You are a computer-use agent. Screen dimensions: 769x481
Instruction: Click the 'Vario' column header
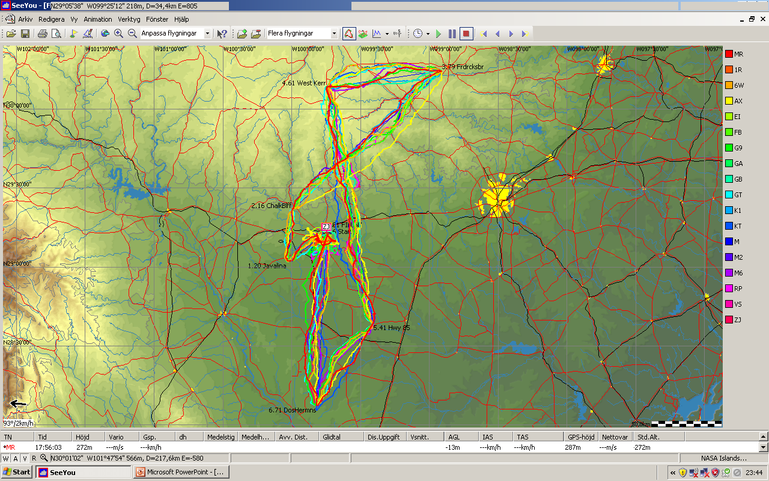click(123, 437)
